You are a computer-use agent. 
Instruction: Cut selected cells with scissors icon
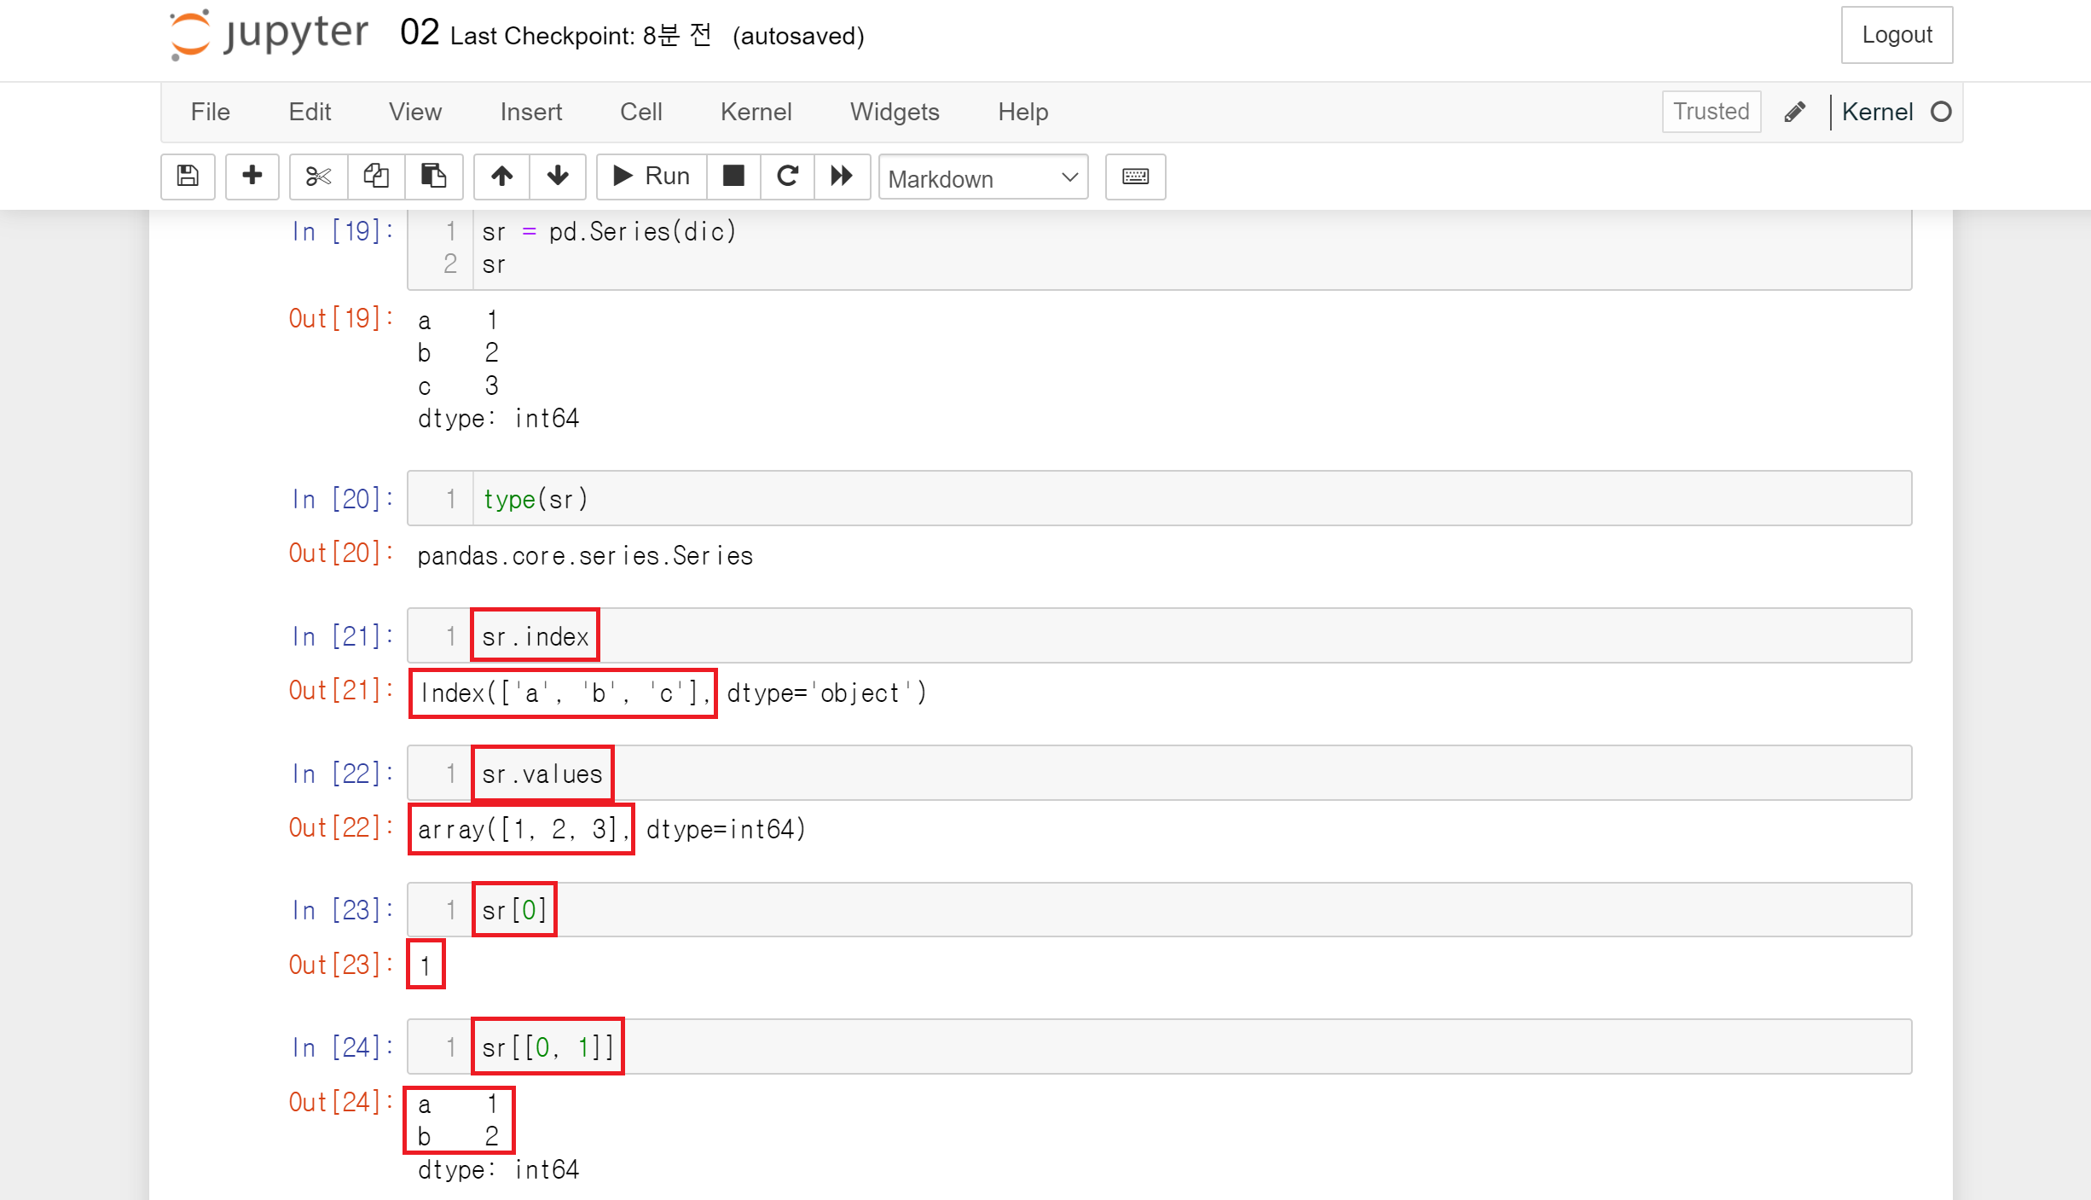click(x=318, y=177)
